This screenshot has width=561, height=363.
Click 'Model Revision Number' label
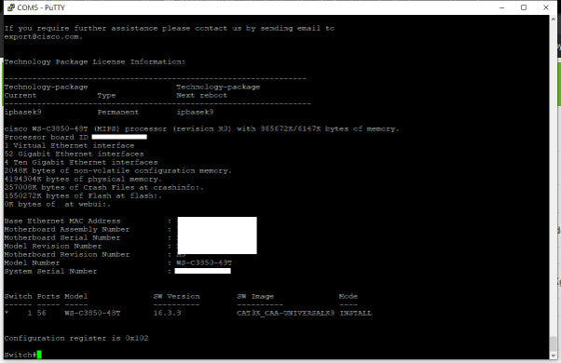click(53, 246)
